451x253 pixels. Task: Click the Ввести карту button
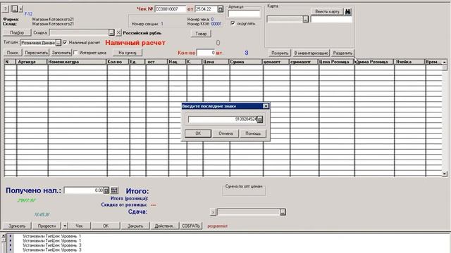[x=327, y=12]
